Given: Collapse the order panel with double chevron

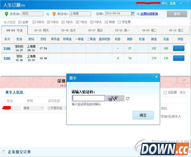Looking at the screenshot, I should 184,80.
